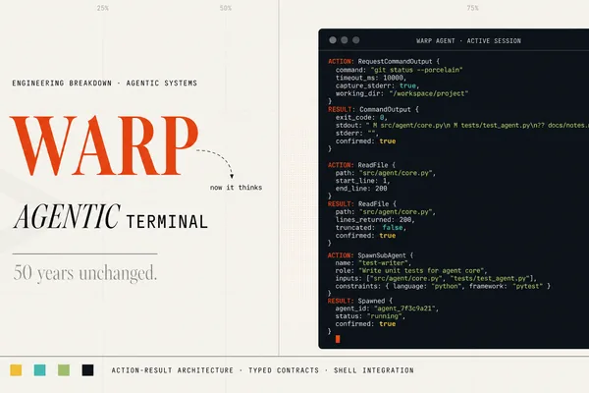The width and height of the screenshot is (589, 393).
Task: Click the 'constraints:' line with pytest
Action: tap(443, 286)
